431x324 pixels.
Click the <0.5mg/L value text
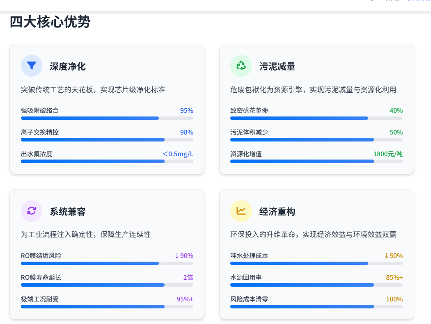[178, 154]
